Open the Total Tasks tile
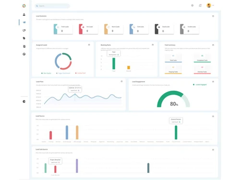This screenshot has width=240, height=180. click(173, 58)
